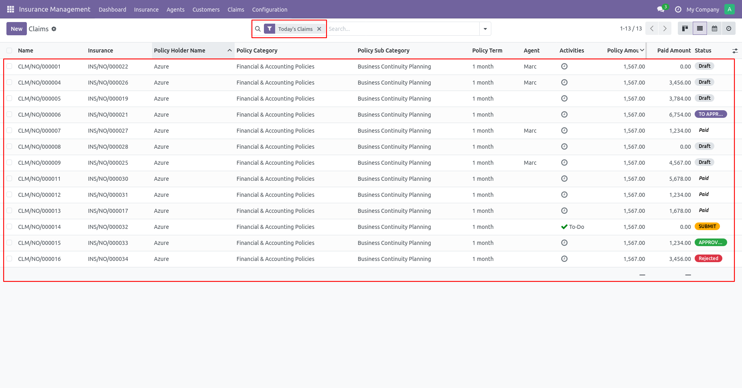Open activity clock for CLM/NO/000015
The width and height of the screenshot is (742, 388).
564,243
